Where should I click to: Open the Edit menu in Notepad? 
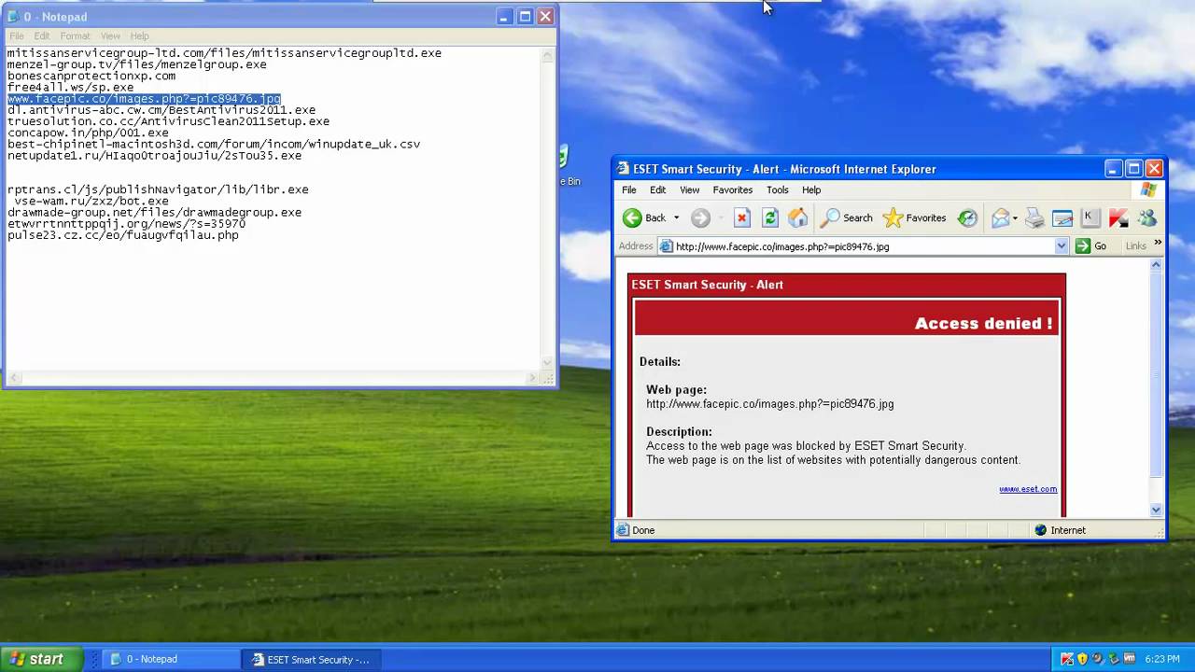tap(42, 35)
